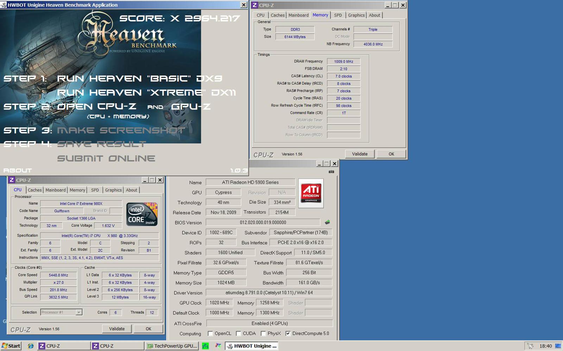Click the CPU-Z title icon in Memory window
563x351 pixels.
tap(255, 5)
